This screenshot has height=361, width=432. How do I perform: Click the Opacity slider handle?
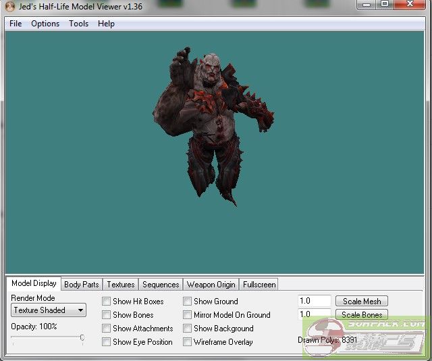pos(82,337)
